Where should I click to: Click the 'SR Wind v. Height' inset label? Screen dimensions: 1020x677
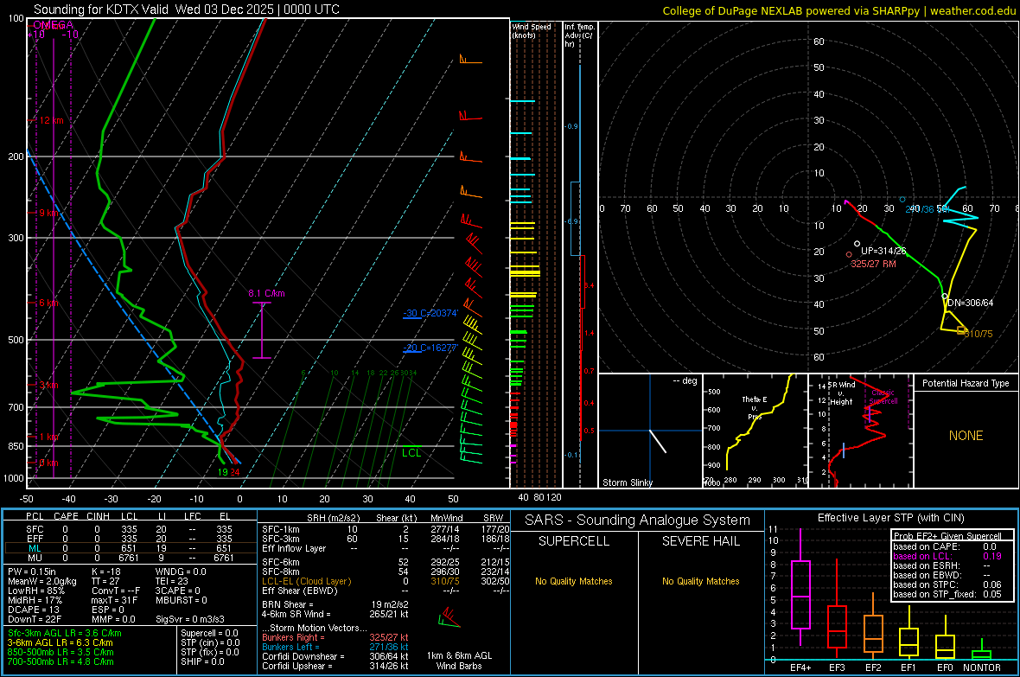(x=842, y=393)
